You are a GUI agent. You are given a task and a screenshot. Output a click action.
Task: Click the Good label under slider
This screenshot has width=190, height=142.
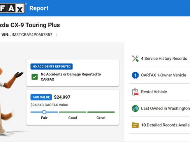pyautogui.click(x=73, y=118)
